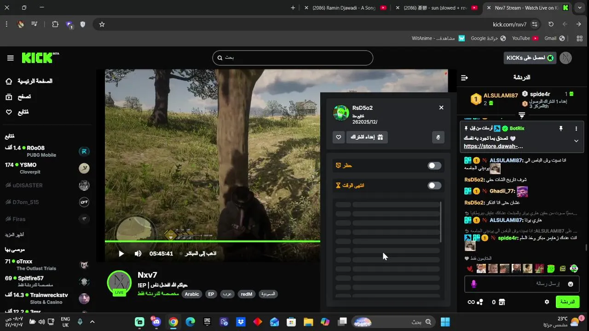Bookmark page with star icon

pos(102,24)
